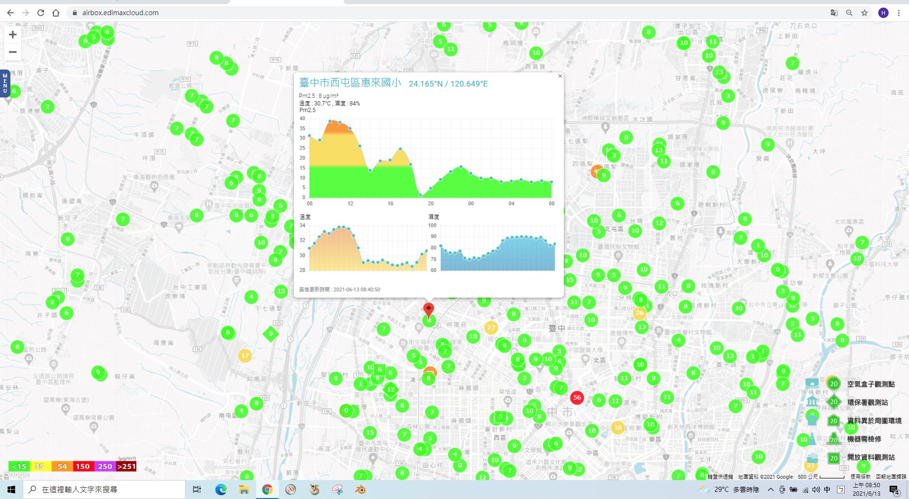Click the blue humidity chart
This screenshot has width=909, height=499.
[x=498, y=248]
